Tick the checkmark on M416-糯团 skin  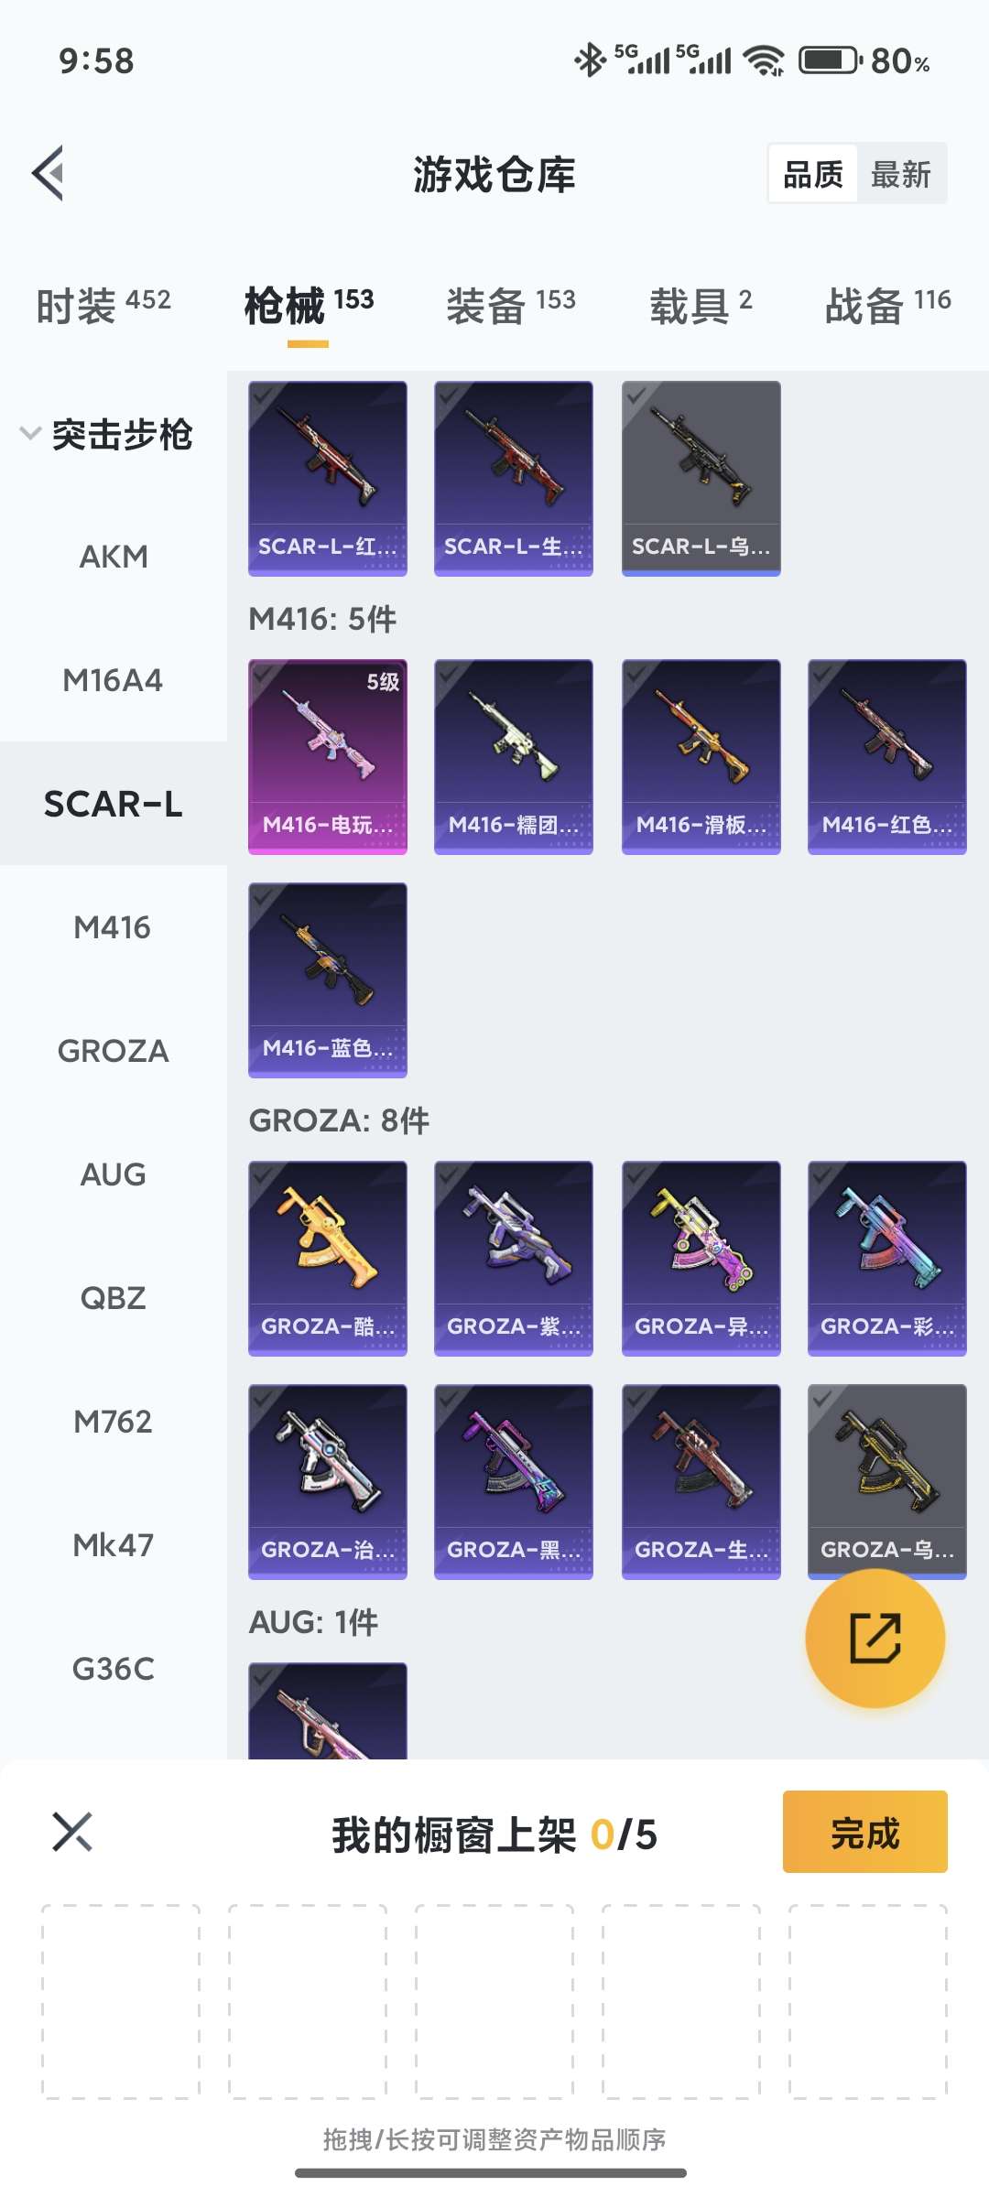click(450, 674)
